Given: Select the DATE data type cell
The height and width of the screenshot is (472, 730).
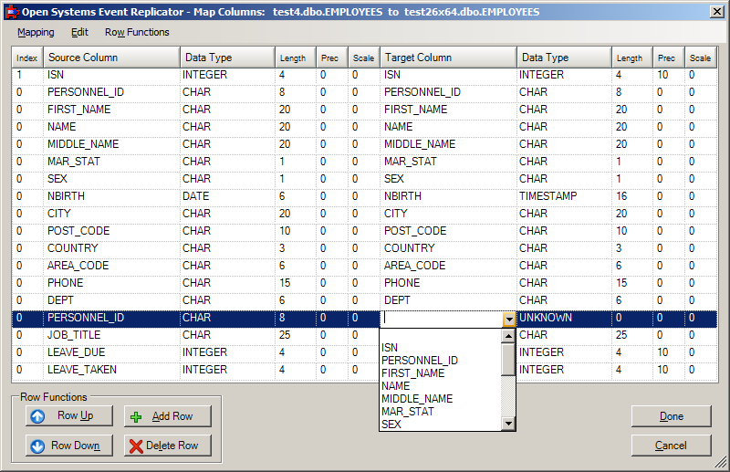Looking at the screenshot, I should pos(227,196).
